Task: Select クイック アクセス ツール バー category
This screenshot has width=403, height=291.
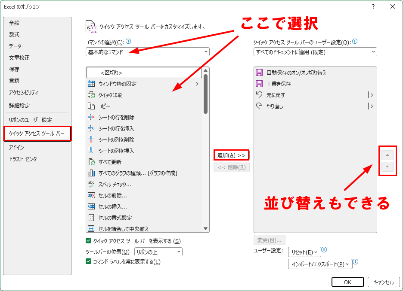Action: (37, 133)
